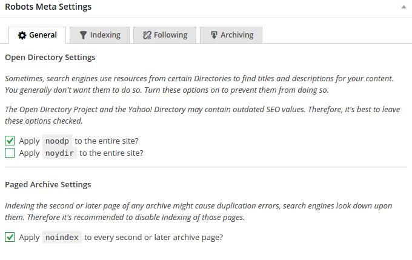This screenshot has height=260, width=412.
Task: Click the "to every second or later archive page?" label
Action: pos(153,237)
